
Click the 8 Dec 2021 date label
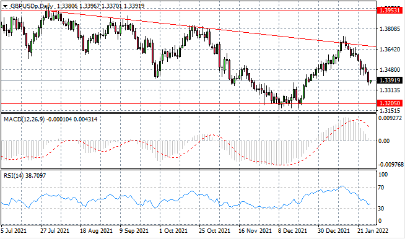click(x=293, y=230)
